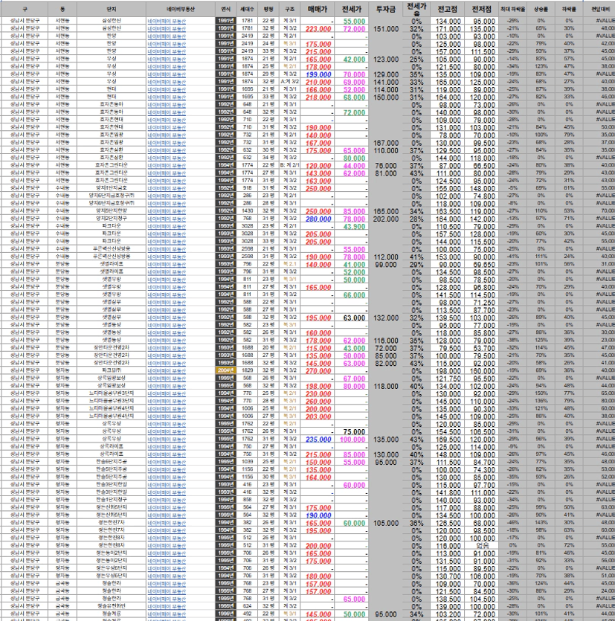Click the 투자금 header cell

386,8
